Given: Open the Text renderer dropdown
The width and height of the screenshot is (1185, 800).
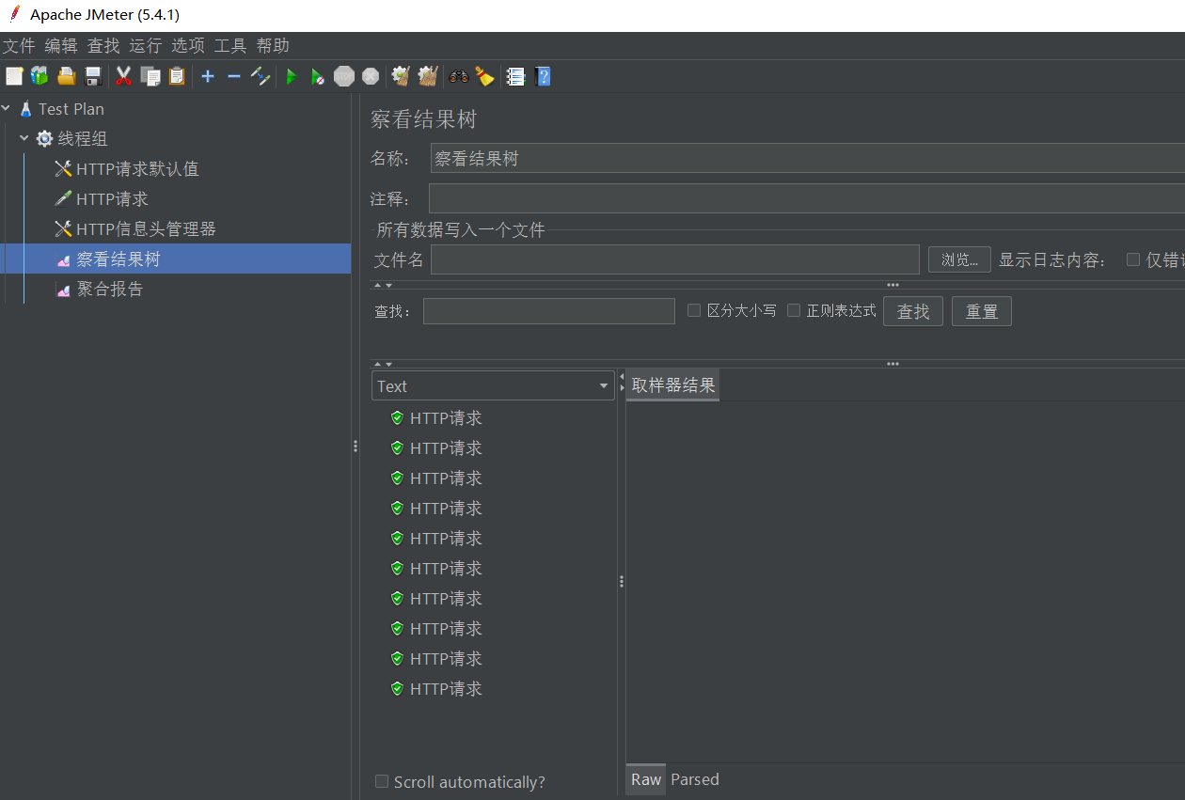Looking at the screenshot, I should point(493,385).
